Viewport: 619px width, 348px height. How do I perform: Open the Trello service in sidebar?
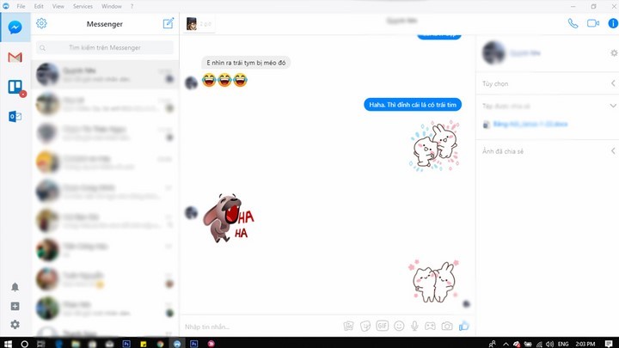[15, 87]
